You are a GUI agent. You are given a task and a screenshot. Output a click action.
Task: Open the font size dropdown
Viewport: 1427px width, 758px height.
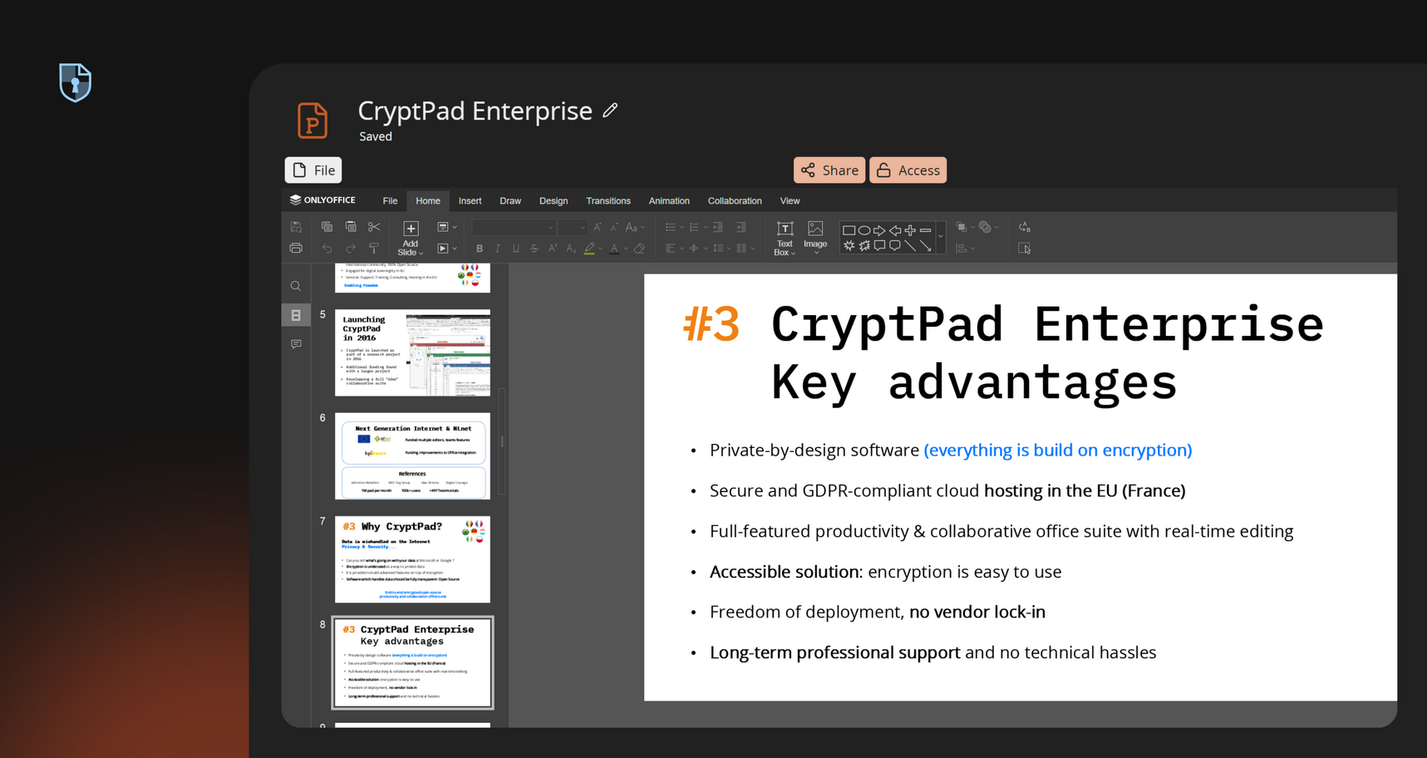pos(572,228)
